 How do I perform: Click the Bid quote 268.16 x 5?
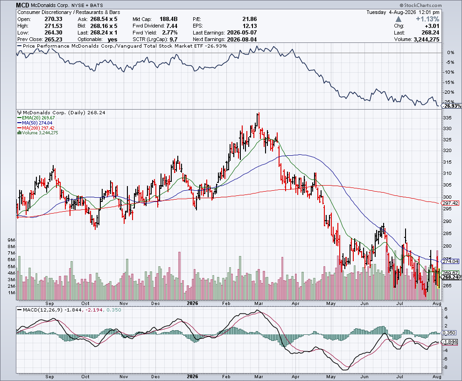104,26
